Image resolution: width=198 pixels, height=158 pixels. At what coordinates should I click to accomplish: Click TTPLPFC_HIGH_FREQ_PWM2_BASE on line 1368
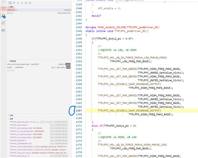point(149,115)
